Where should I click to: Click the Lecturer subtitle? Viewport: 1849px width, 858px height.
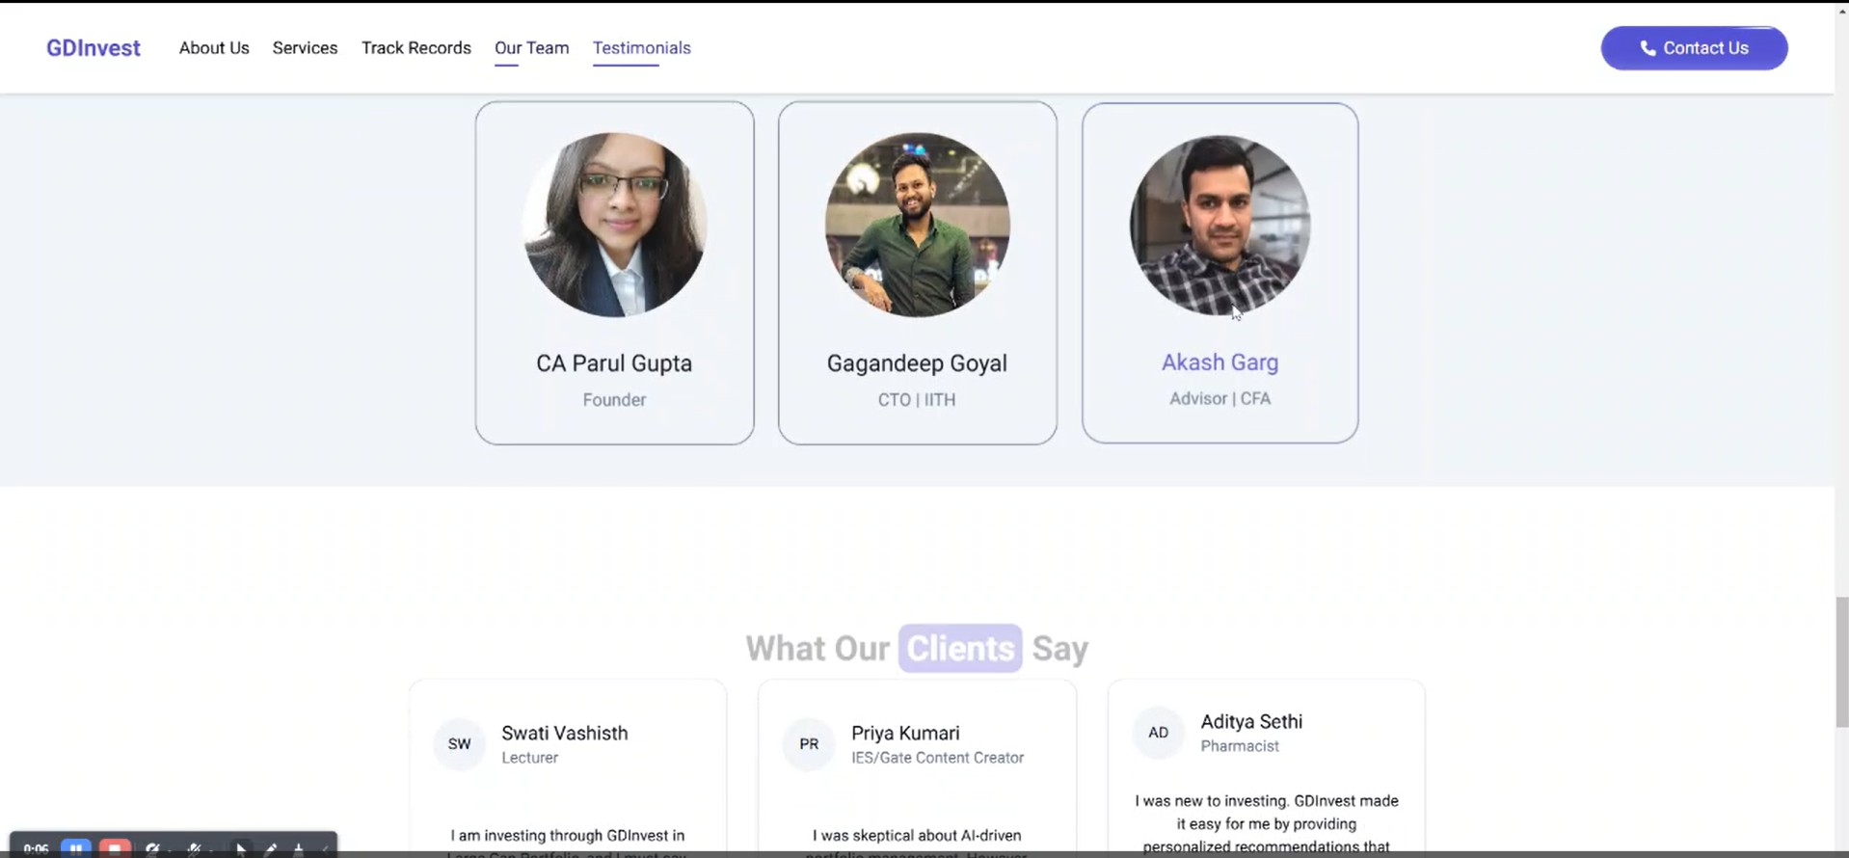click(x=529, y=758)
